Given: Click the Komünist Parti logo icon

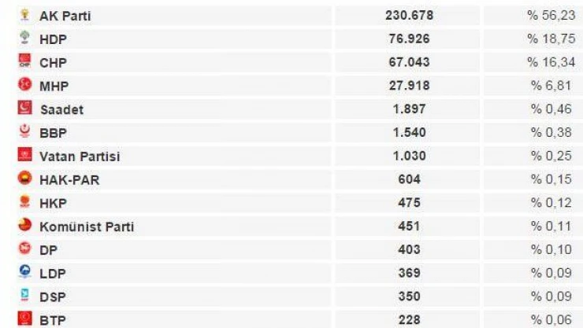Looking at the screenshot, I should coord(25,225).
